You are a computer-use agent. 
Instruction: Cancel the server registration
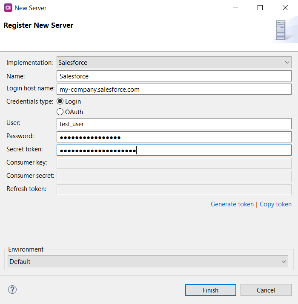(266, 290)
